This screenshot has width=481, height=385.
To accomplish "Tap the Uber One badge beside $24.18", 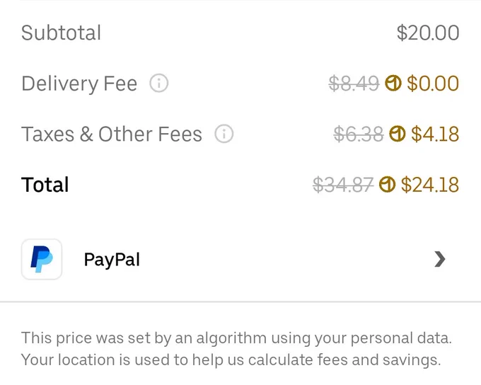I will pyautogui.click(x=387, y=185).
